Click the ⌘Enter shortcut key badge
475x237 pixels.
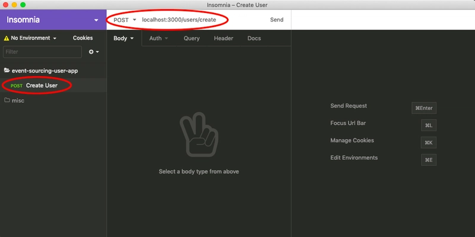pyautogui.click(x=424, y=108)
